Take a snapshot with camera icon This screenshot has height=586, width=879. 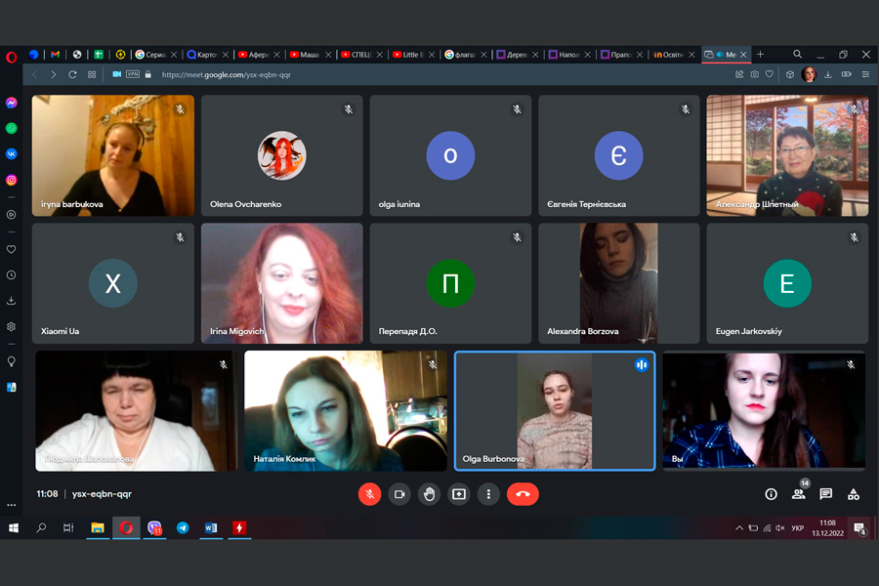pos(755,74)
